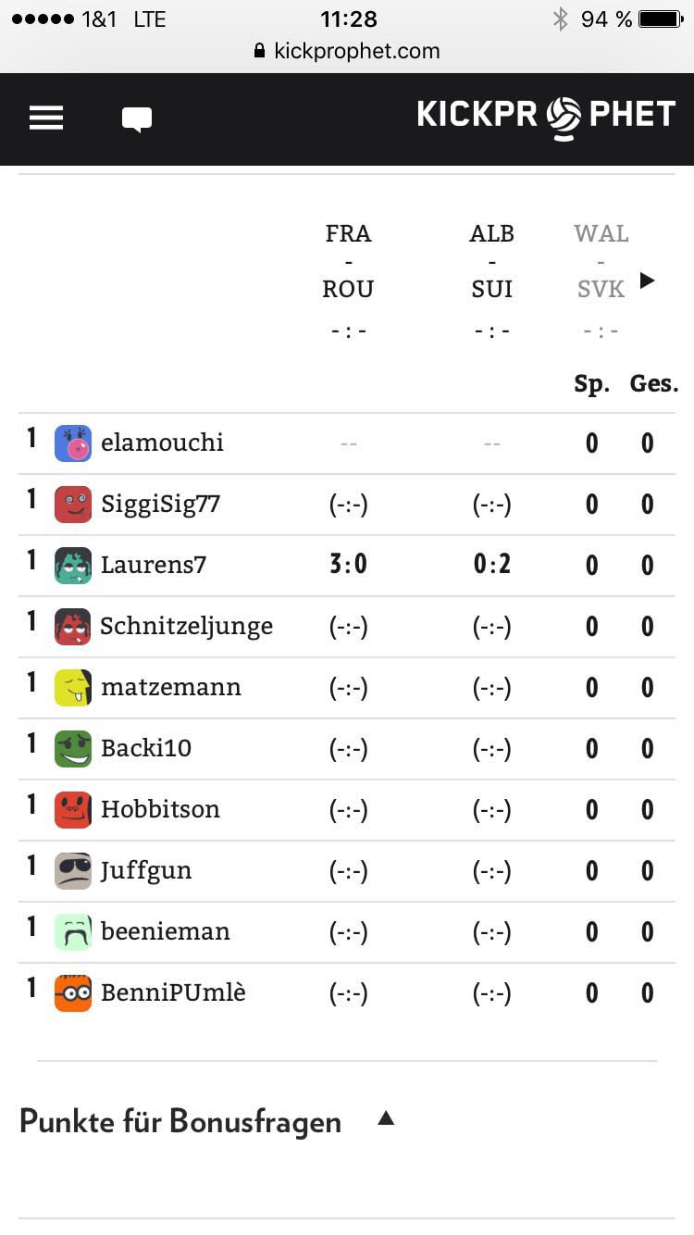Show next matches with right arrow
The height and width of the screenshot is (1235, 694).
[648, 281]
